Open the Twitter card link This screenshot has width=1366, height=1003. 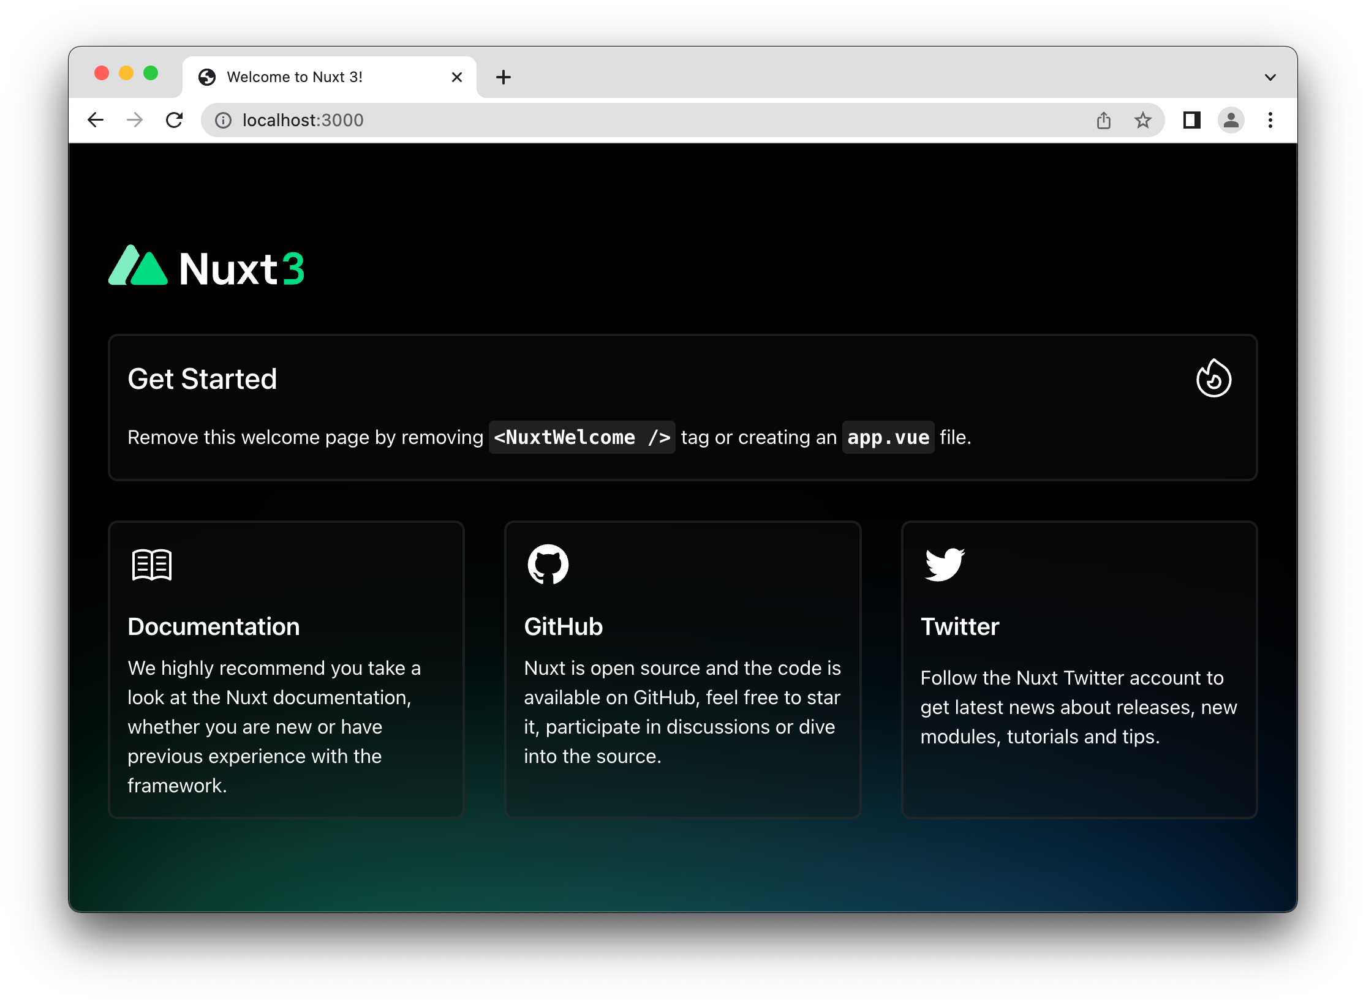(x=959, y=626)
